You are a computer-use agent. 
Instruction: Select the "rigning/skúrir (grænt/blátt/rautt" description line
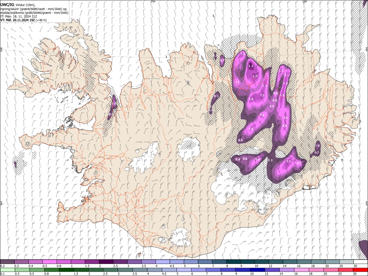pyautogui.click(x=33, y=9)
